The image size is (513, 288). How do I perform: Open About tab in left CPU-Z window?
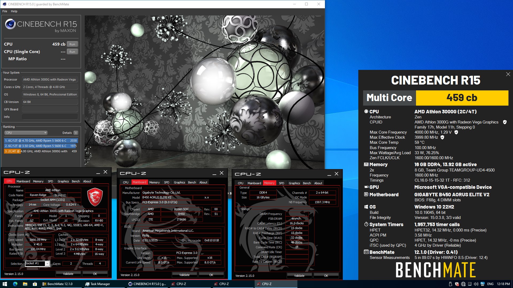pyautogui.click(x=87, y=181)
